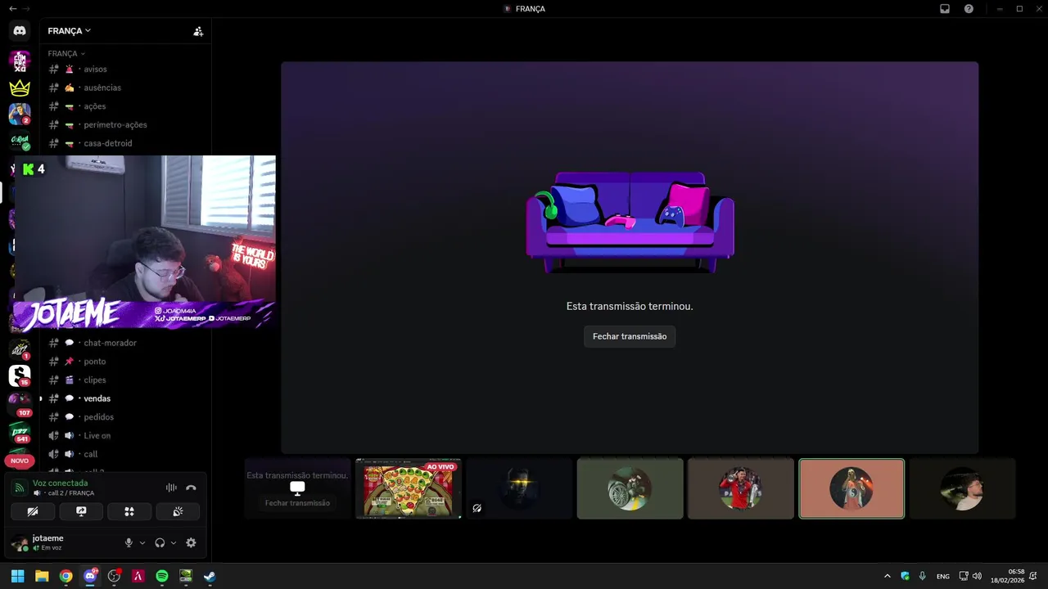Image resolution: width=1048 pixels, height=589 pixels.
Task: Open the Complexo server icon
Action: tap(20, 61)
